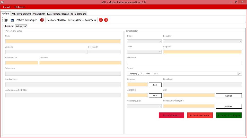
Task: Click the Anforderung RettMittel field
Action: coord(63,95)
